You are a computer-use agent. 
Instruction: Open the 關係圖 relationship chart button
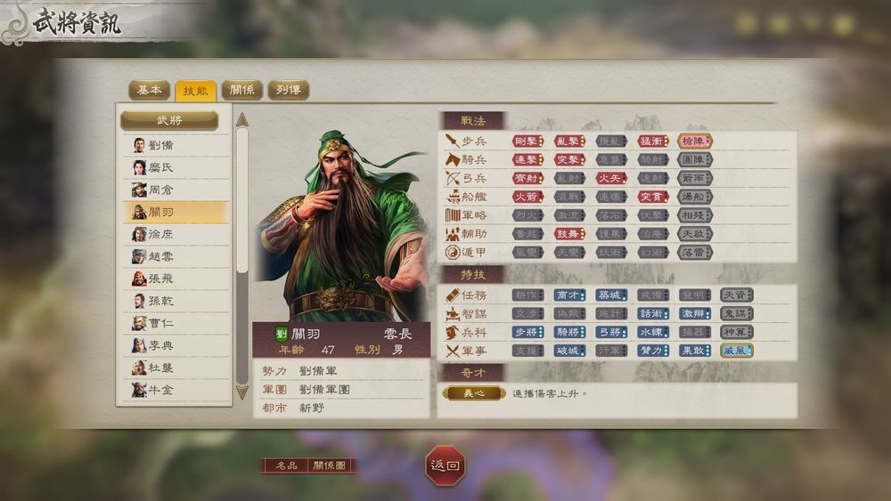330,465
